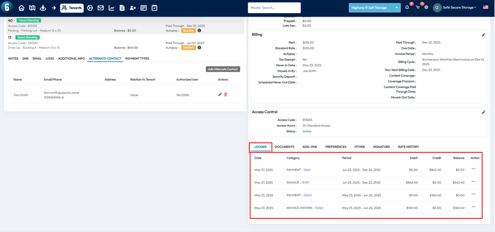
Task: Open the mail envelope icon in navbar
Action: 101,8
